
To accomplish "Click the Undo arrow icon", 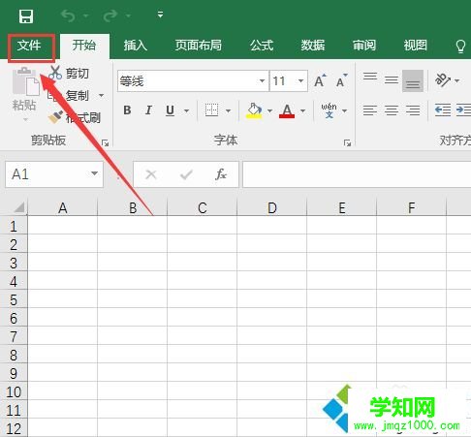I will coord(68,16).
